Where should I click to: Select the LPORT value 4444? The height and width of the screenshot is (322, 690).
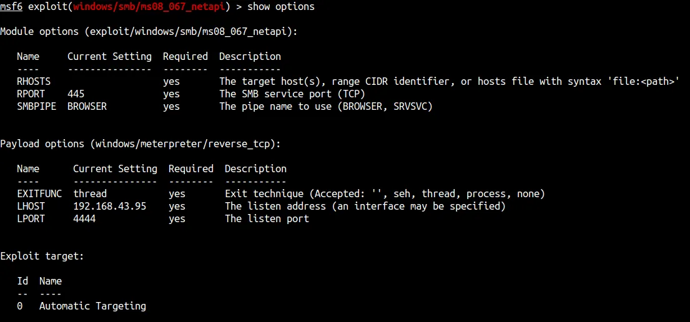(x=84, y=218)
